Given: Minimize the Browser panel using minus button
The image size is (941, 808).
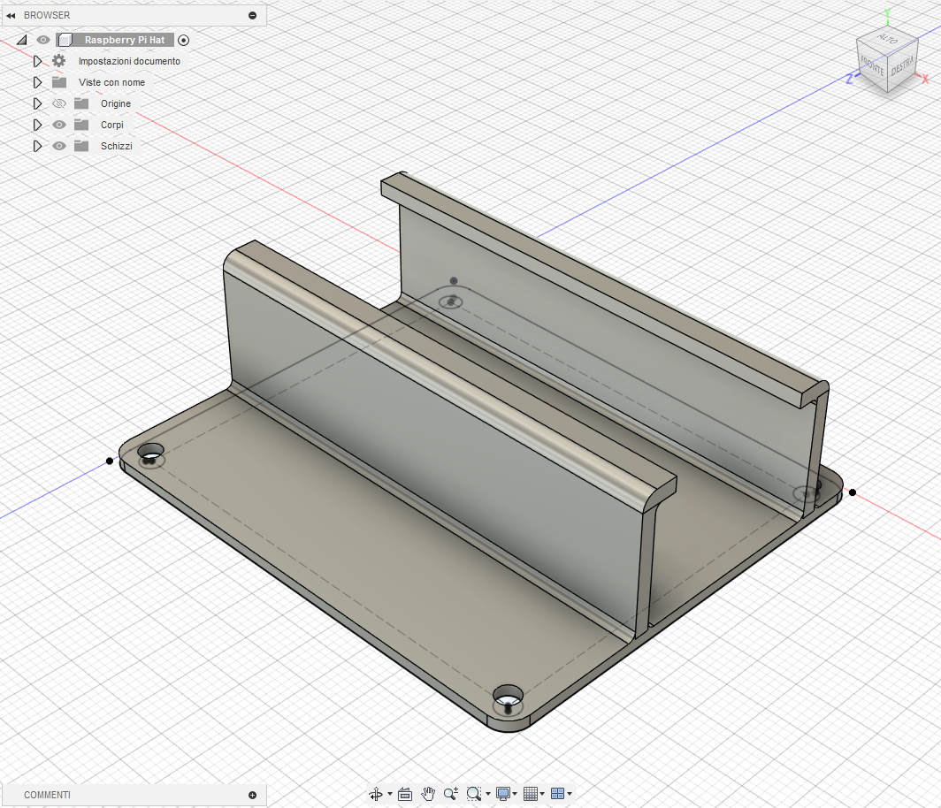Looking at the screenshot, I should 253,15.
